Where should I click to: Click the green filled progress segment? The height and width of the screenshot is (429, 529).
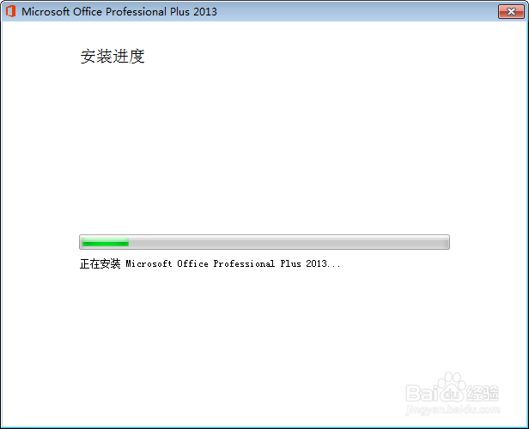point(106,242)
